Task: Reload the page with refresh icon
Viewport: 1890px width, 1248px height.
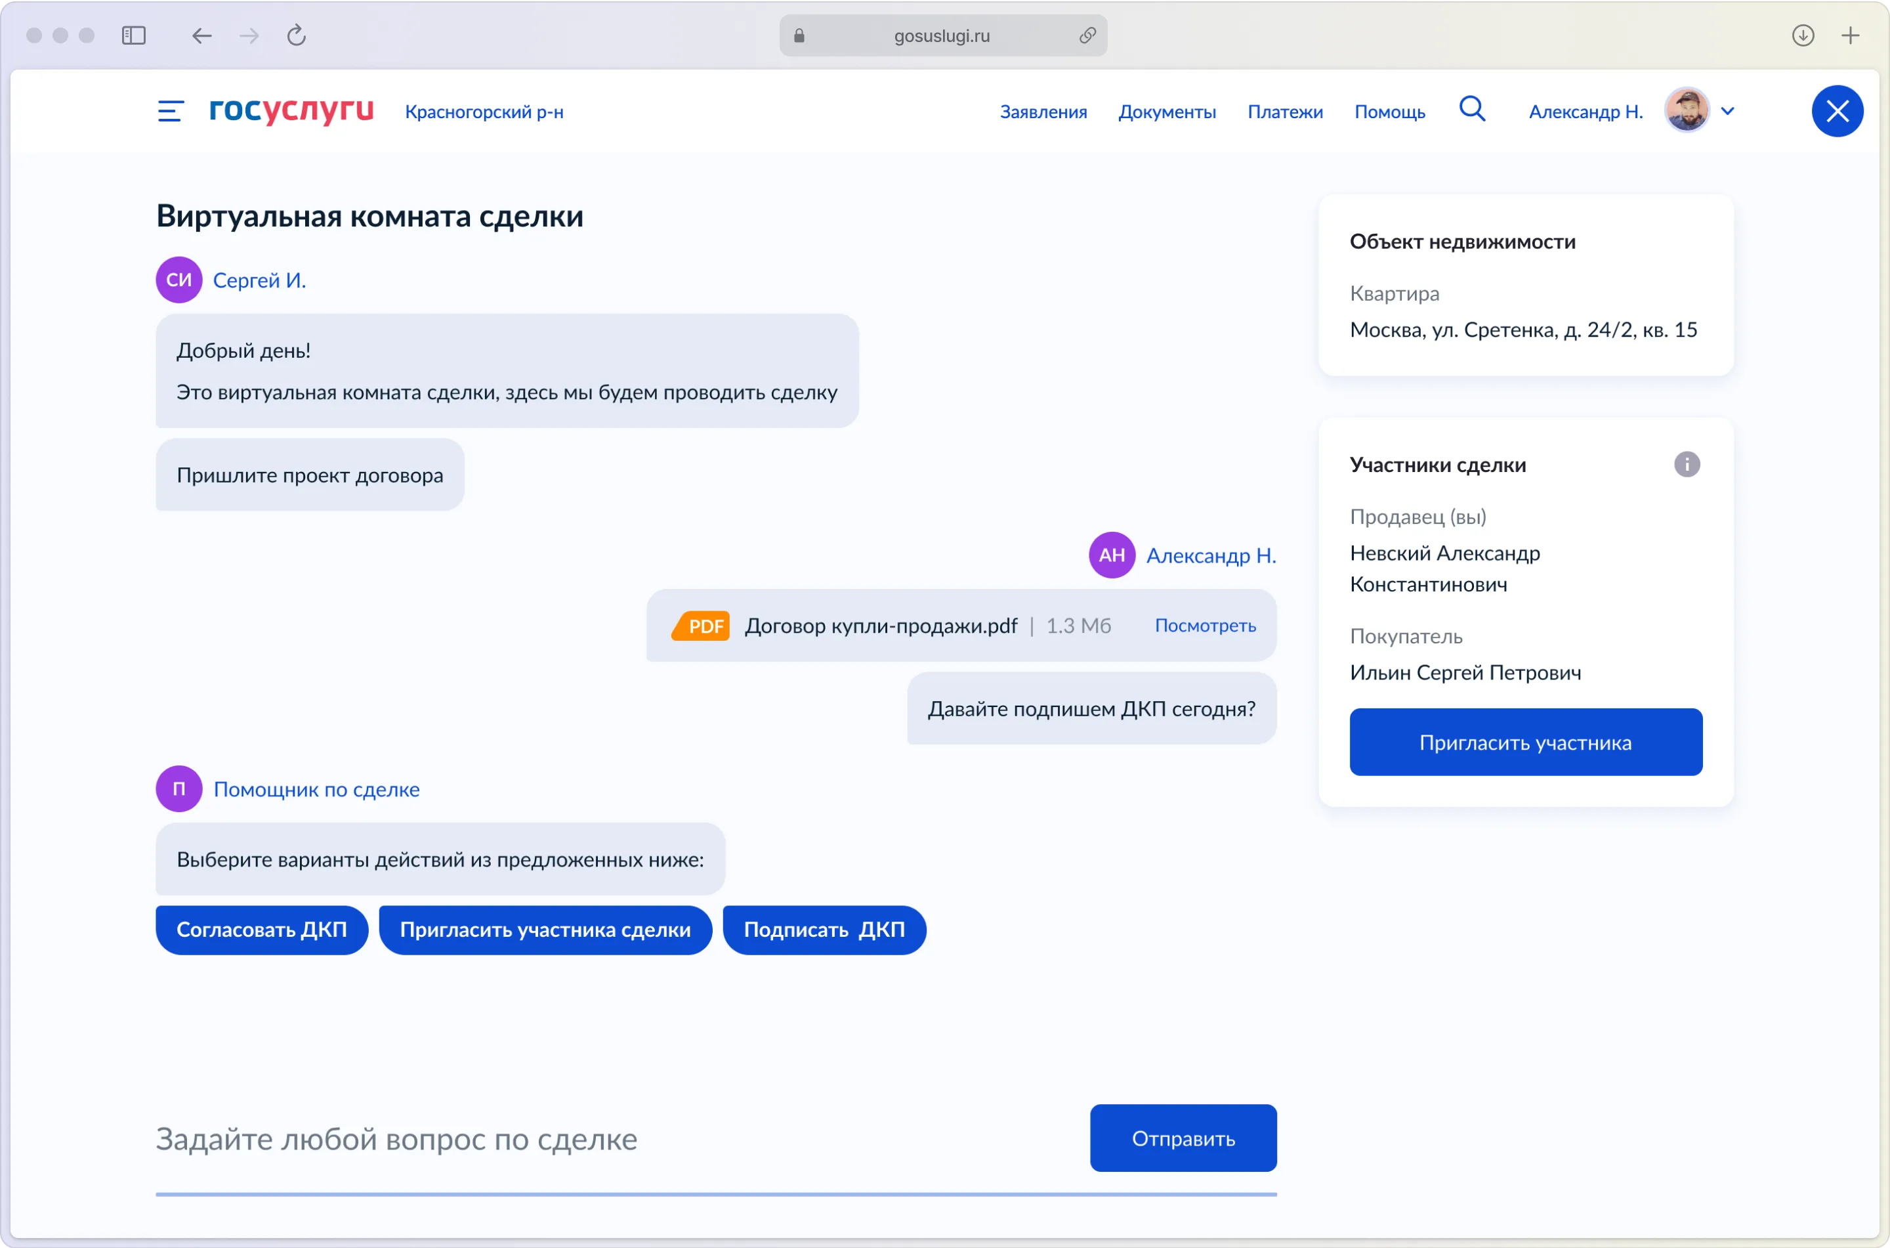Action: [x=297, y=36]
